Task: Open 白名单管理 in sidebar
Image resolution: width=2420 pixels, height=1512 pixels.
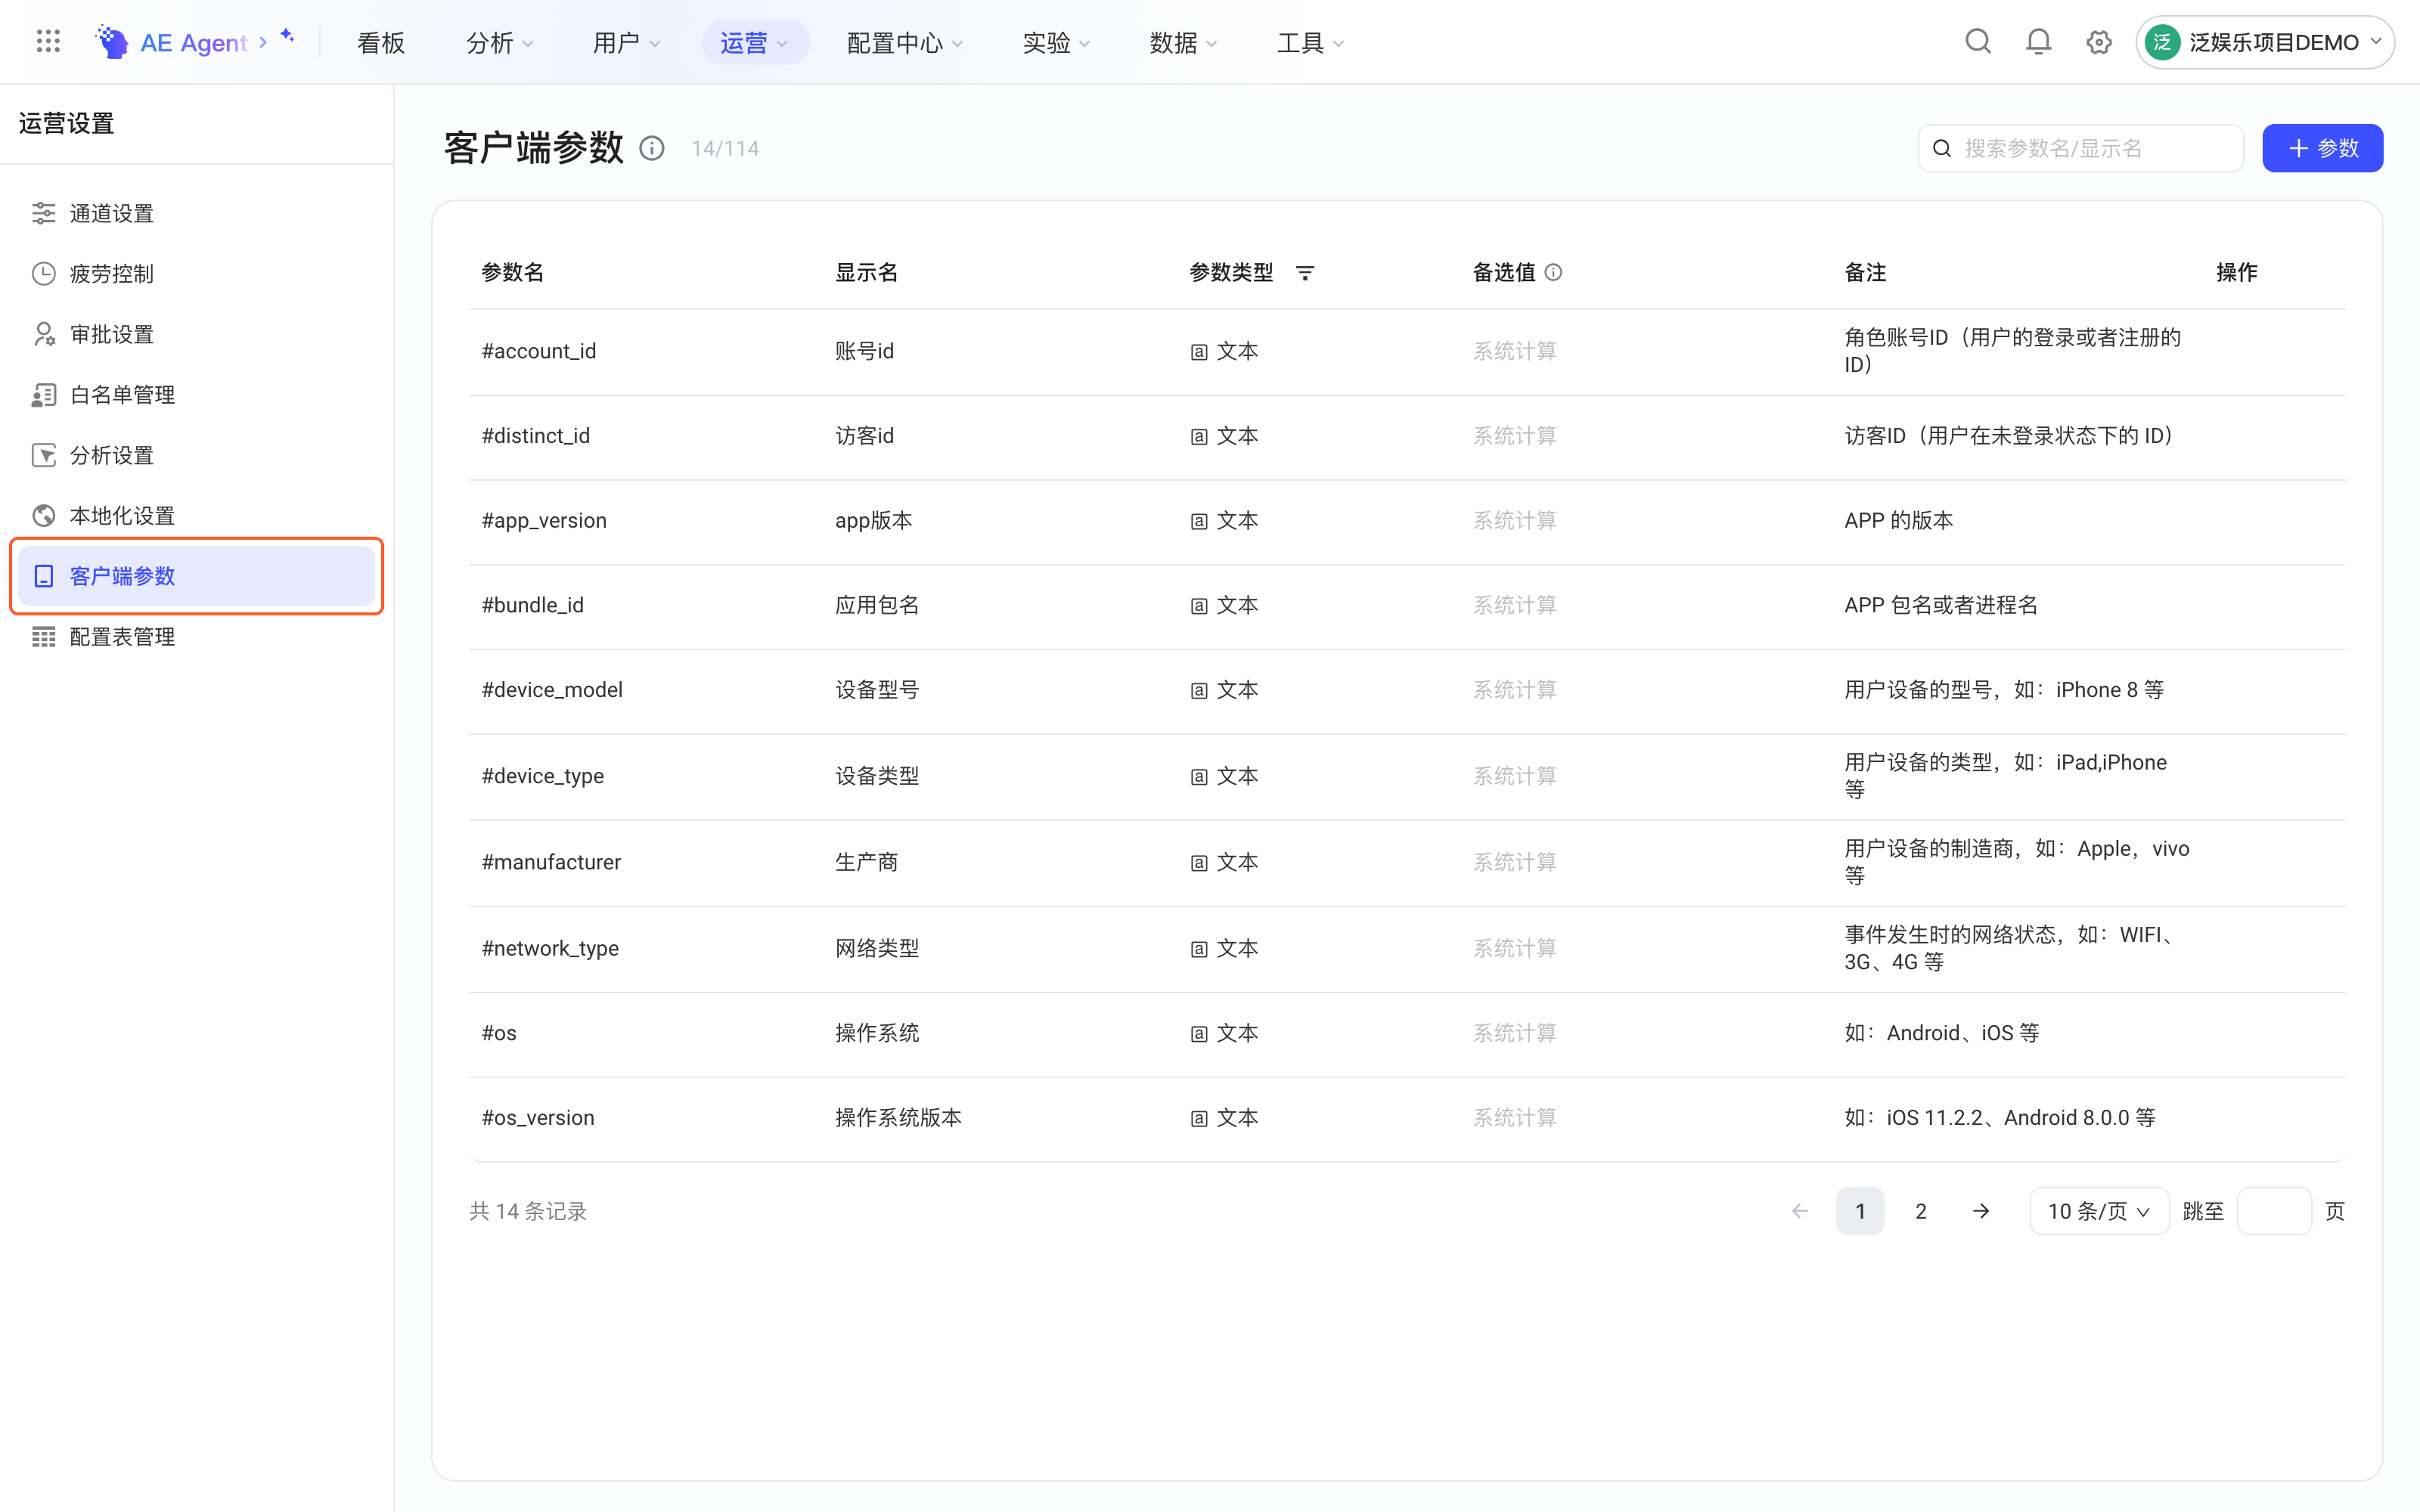Action: [x=196, y=394]
